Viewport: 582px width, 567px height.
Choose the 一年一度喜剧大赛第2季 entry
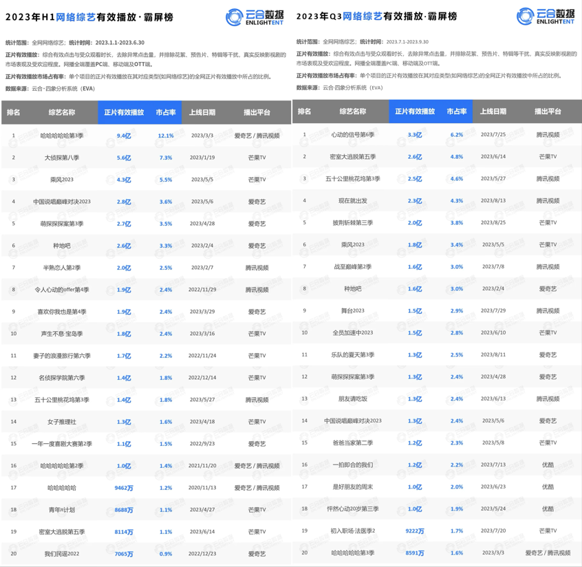(62, 444)
